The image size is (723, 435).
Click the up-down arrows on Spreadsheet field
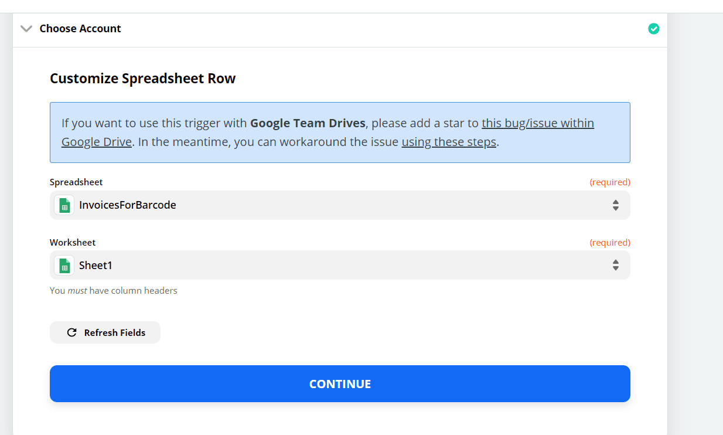point(615,205)
